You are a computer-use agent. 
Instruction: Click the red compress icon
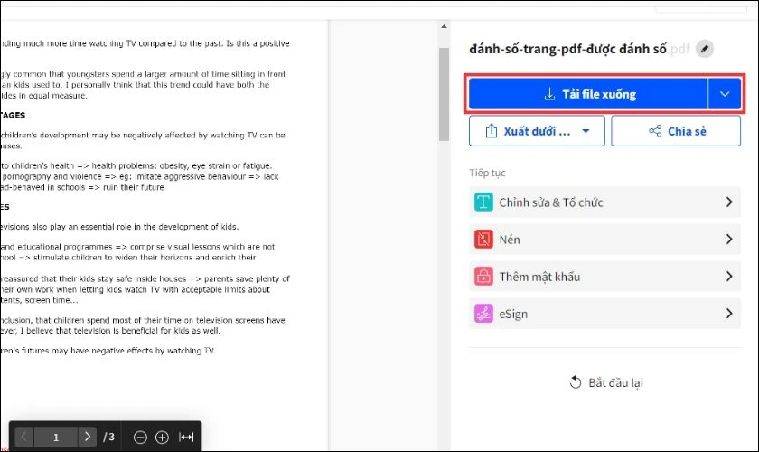[x=483, y=240]
